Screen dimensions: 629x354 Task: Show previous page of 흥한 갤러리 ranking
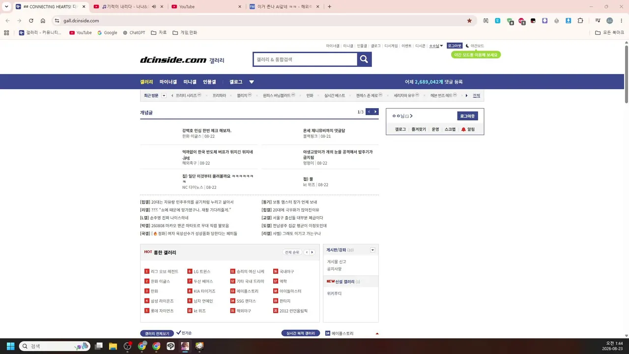click(307, 252)
